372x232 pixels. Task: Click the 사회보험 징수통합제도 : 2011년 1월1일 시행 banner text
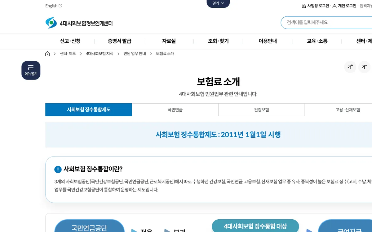(x=218, y=135)
